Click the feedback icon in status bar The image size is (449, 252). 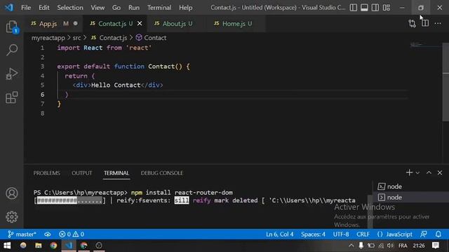point(424,234)
